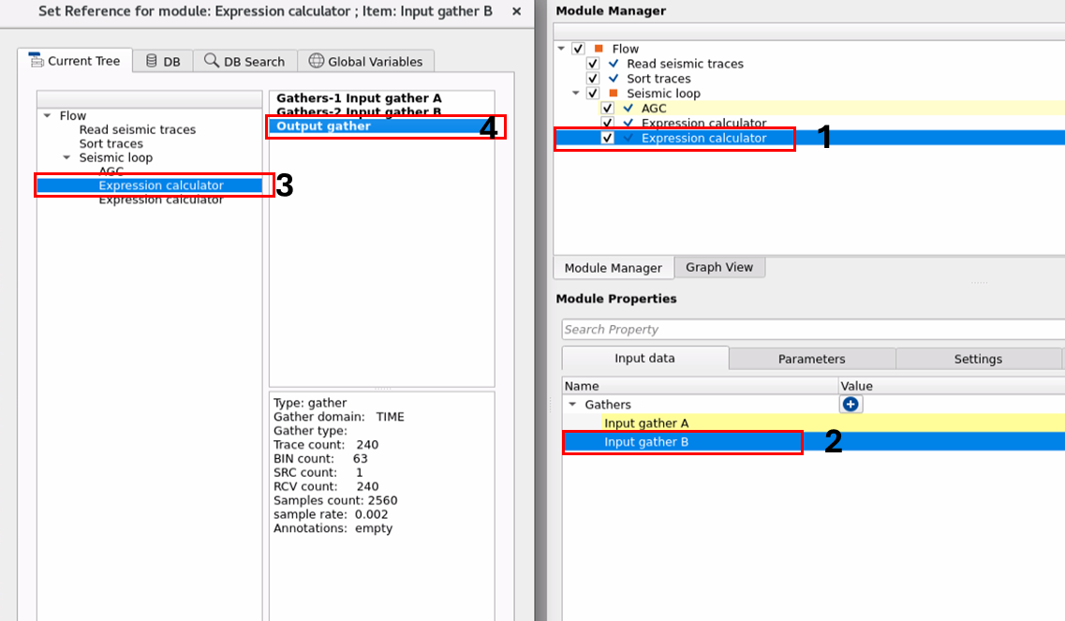Open the Parameters tab in Module Properties

(x=812, y=359)
